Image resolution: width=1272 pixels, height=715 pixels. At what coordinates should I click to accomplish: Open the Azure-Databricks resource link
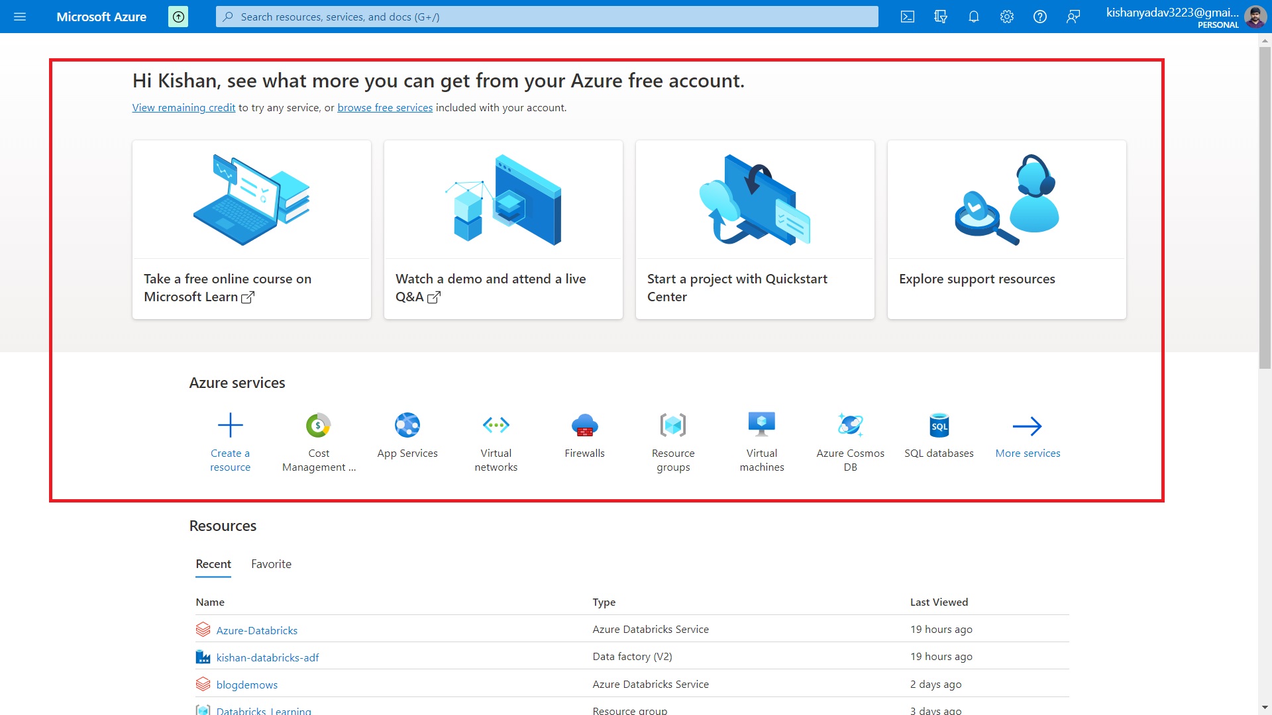(x=257, y=630)
